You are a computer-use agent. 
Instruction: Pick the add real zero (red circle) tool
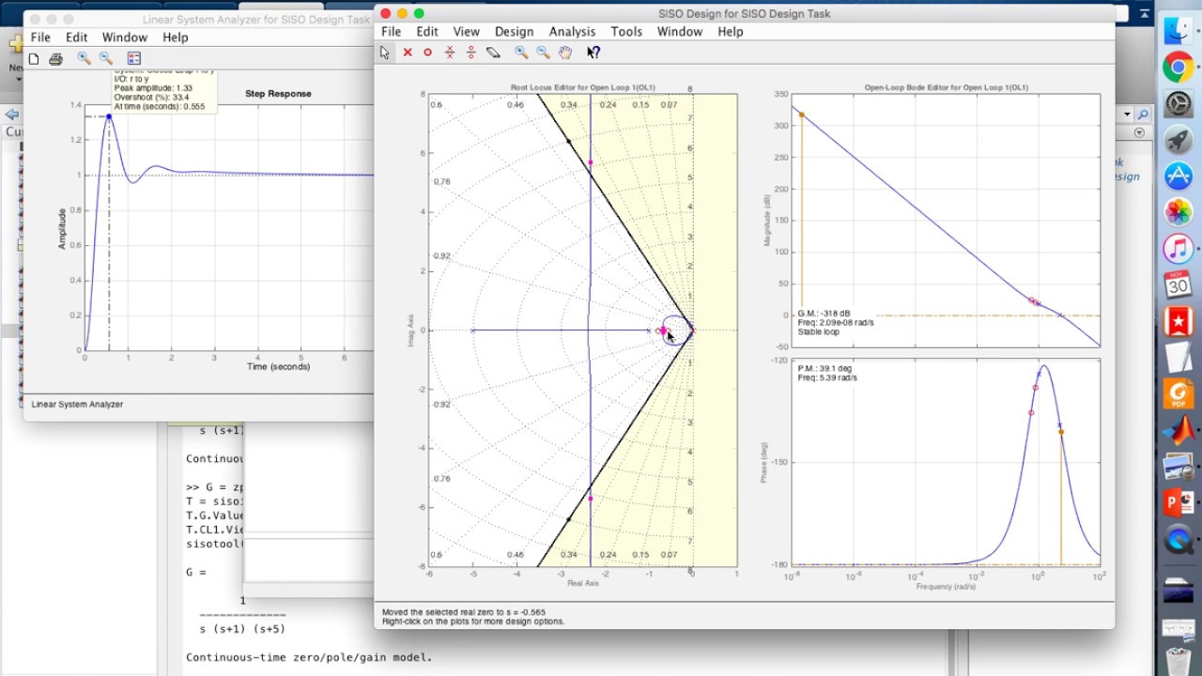coord(427,53)
